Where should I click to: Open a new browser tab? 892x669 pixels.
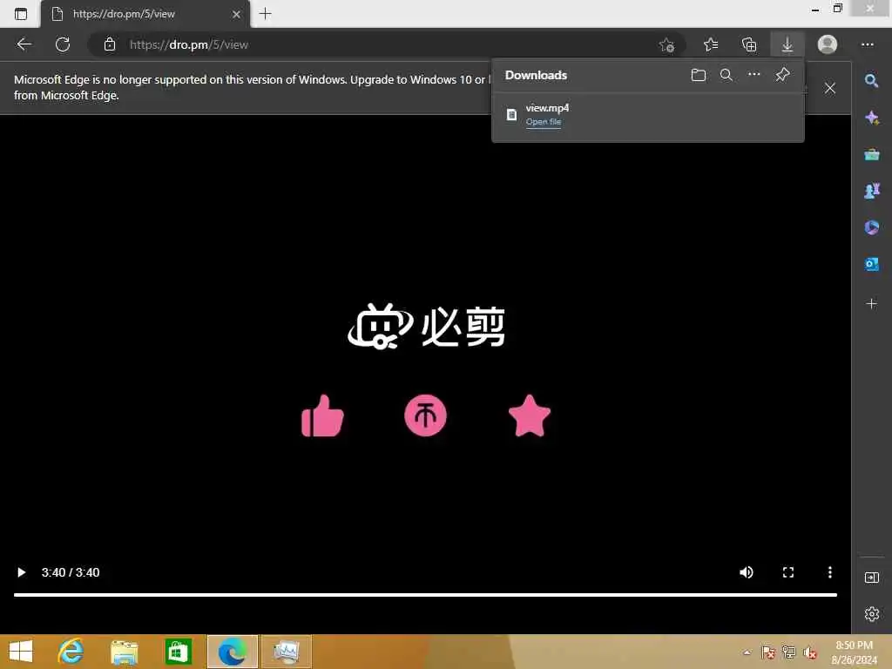click(x=265, y=14)
